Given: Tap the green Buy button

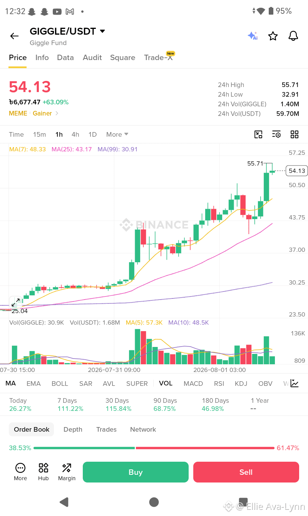Looking at the screenshot, I should 136,472.
